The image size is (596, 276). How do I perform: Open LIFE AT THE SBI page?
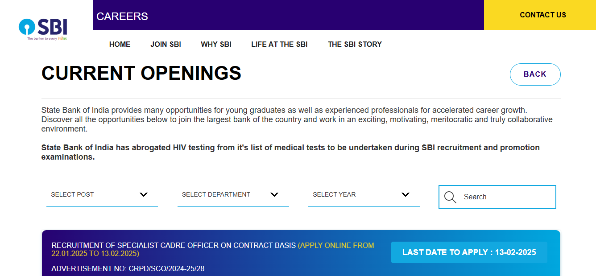point(279,44)
